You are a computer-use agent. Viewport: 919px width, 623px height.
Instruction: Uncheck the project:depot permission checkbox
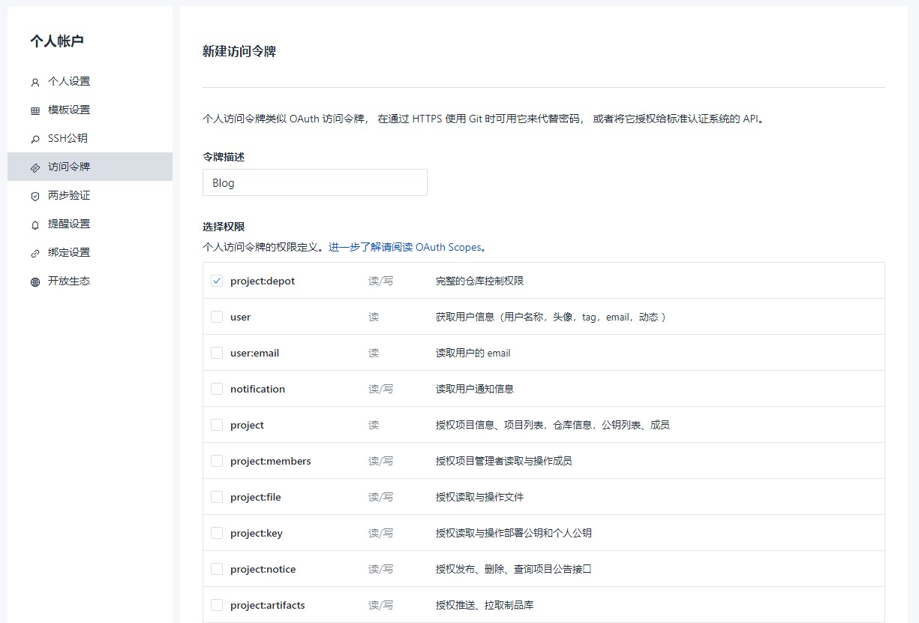217,281
